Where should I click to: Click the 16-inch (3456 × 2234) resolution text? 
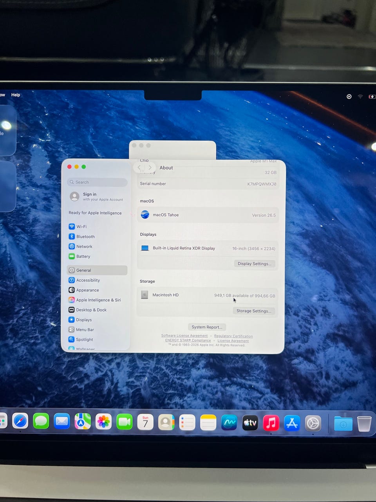pyautogui.click(x=254, y=249)
